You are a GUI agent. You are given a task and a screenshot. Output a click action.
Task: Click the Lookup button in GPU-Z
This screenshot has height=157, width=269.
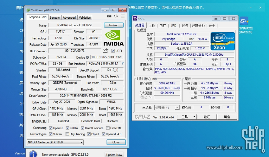coord(114,25)
